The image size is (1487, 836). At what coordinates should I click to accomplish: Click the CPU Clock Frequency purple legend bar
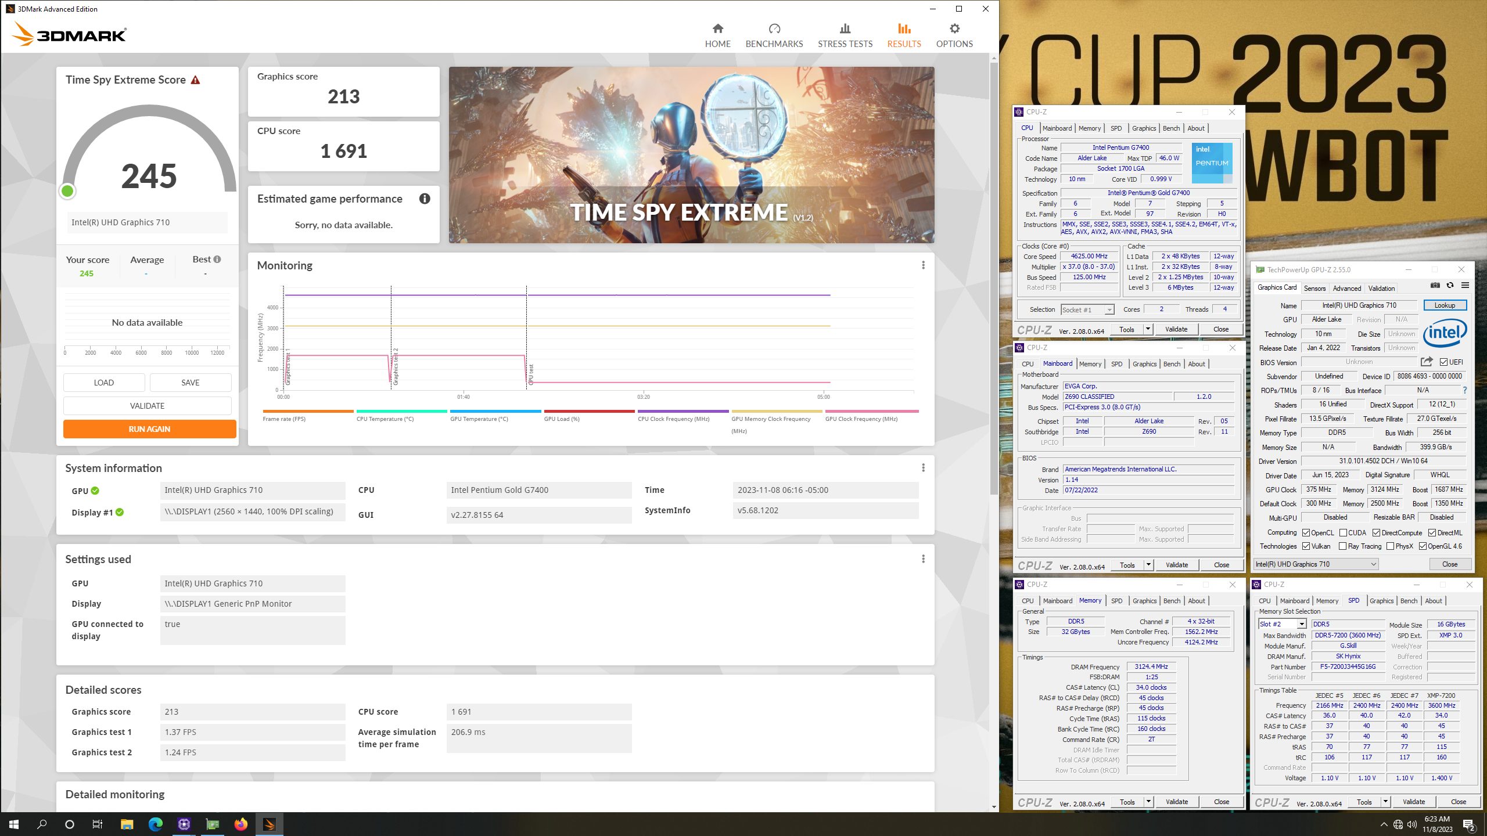pyautogui.click(x=683, y=411)
